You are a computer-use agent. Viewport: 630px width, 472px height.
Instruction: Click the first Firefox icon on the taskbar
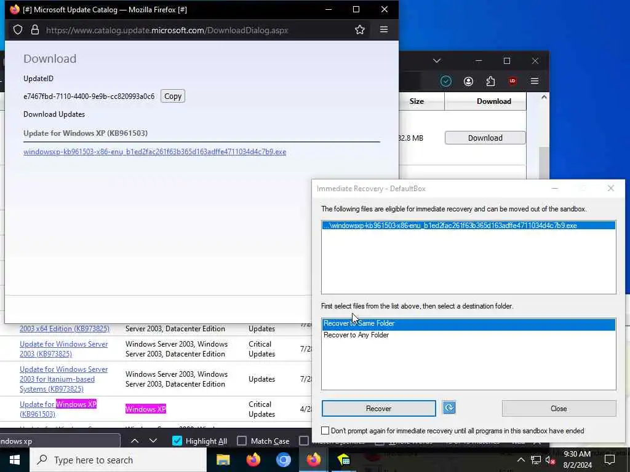[253, 460]
